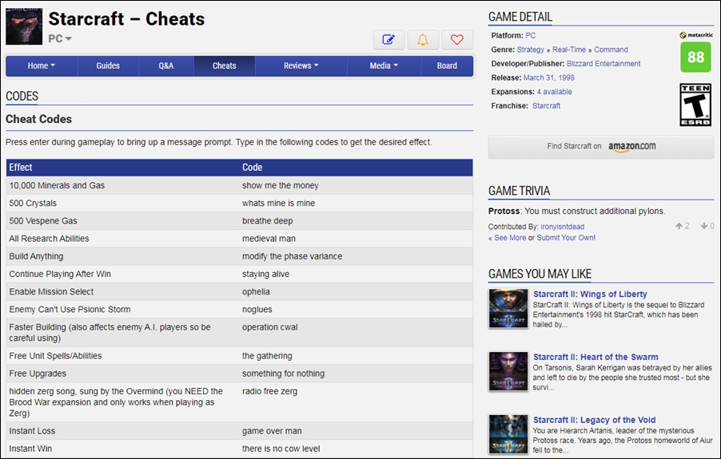Viewport: 721px width, 459px height.
Task: Open the Q&A tab
Action: pyautogui.click(x=166, y=65)
